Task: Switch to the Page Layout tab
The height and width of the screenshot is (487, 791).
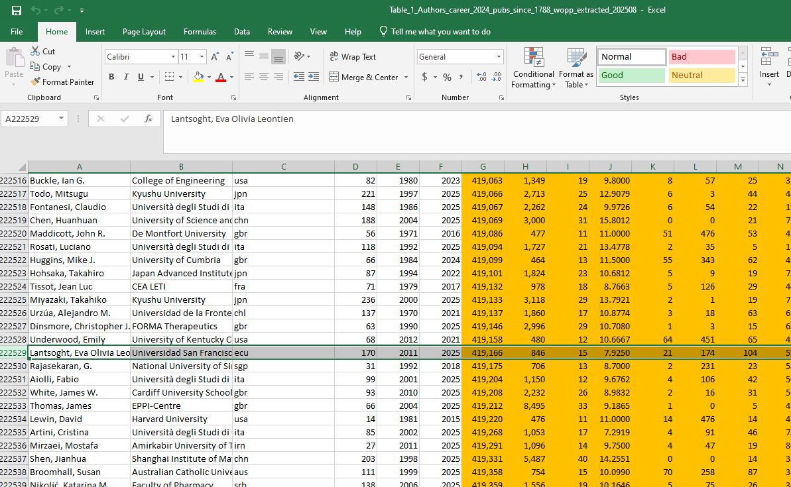Action: pyautogui.click(x=144, y=32)
